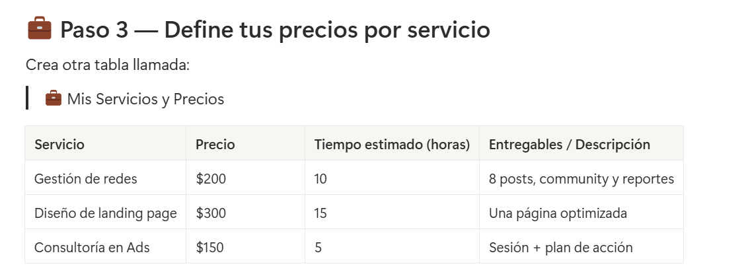Click the Tiempo estimado (horas) header

tap(392, 144)
